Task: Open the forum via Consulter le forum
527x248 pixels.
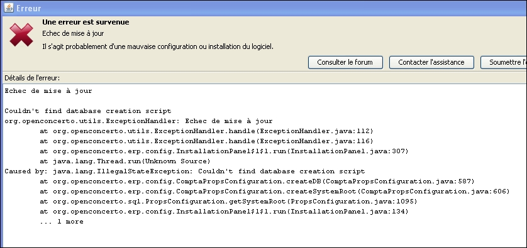Action: point(345,62)
